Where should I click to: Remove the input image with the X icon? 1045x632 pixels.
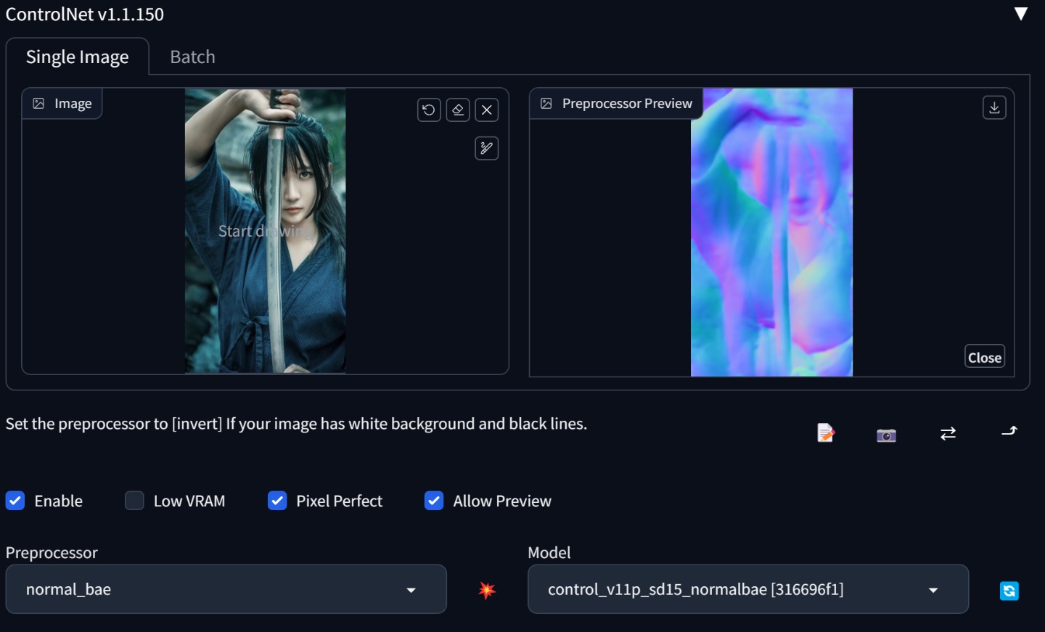point(487,110)
